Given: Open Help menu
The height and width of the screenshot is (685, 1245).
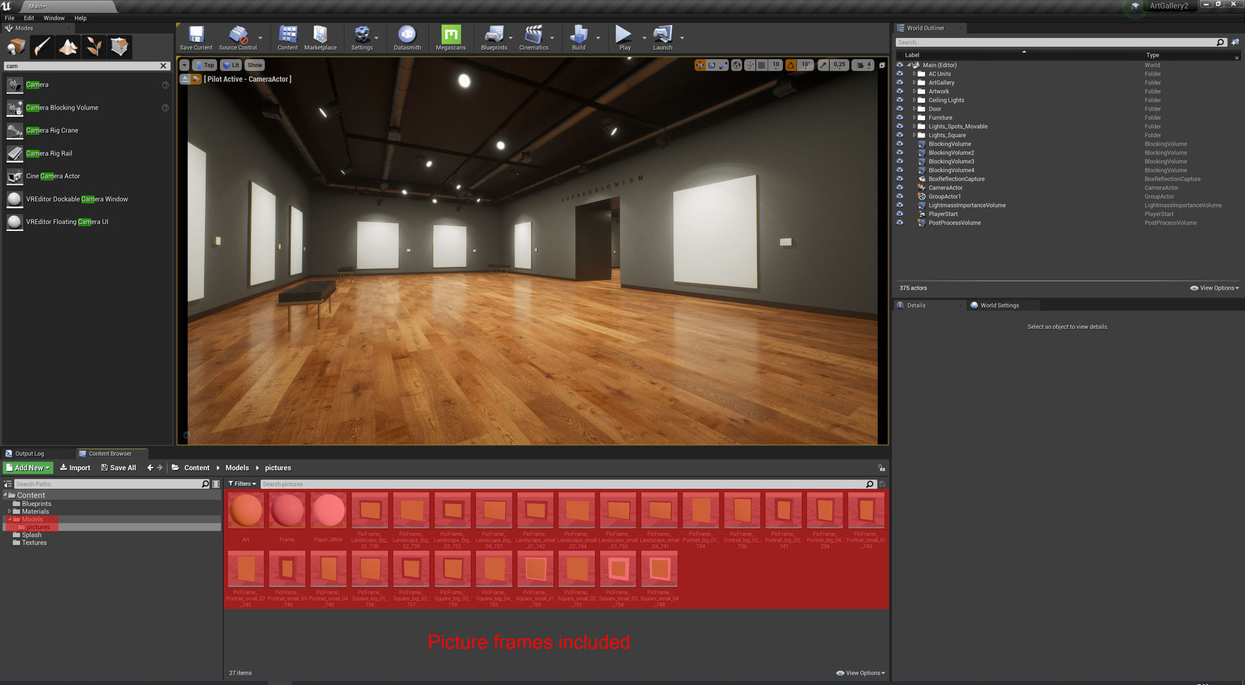Looking at the screenshot, I should [x=80, y=18].
